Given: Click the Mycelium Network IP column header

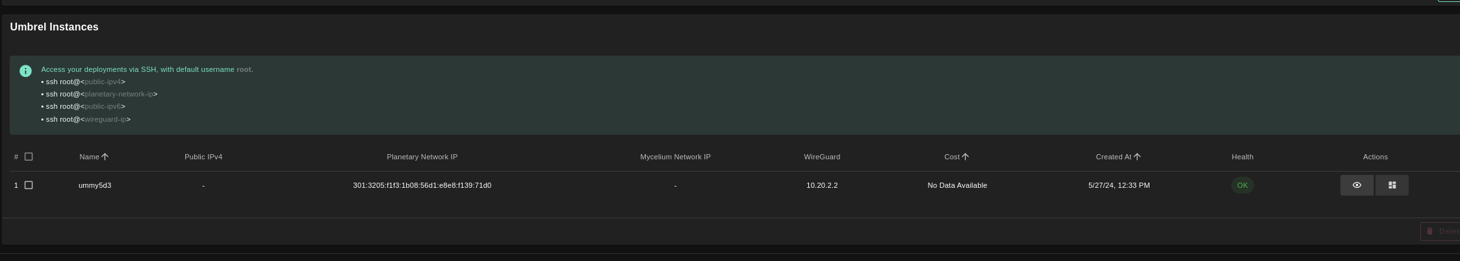Looking at the screenshot, I should point(675,157).
